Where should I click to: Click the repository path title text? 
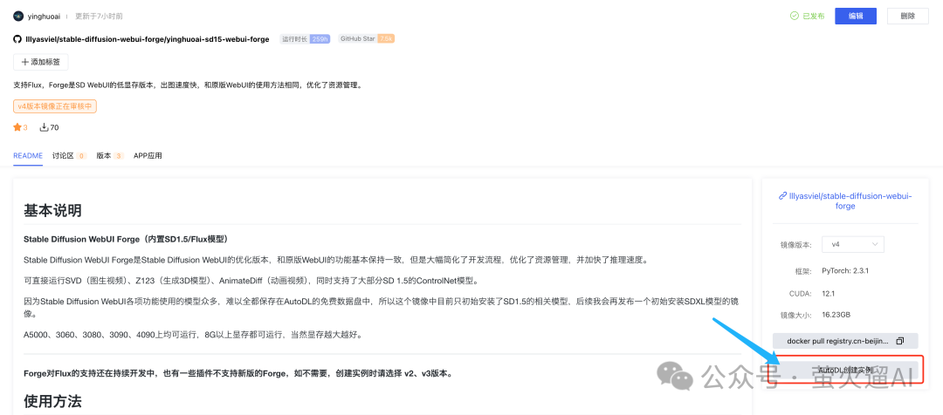click(148, 39)
